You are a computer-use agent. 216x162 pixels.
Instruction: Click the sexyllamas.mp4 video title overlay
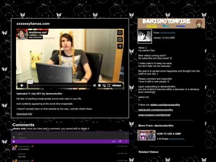[38, 32]
